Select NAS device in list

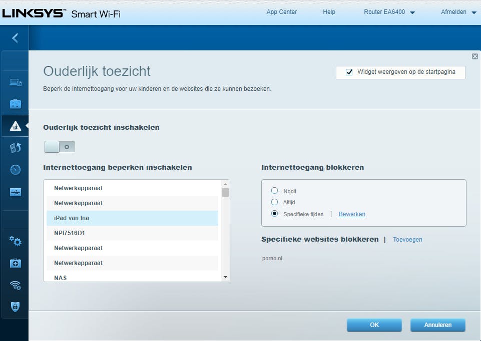(132, 277)
